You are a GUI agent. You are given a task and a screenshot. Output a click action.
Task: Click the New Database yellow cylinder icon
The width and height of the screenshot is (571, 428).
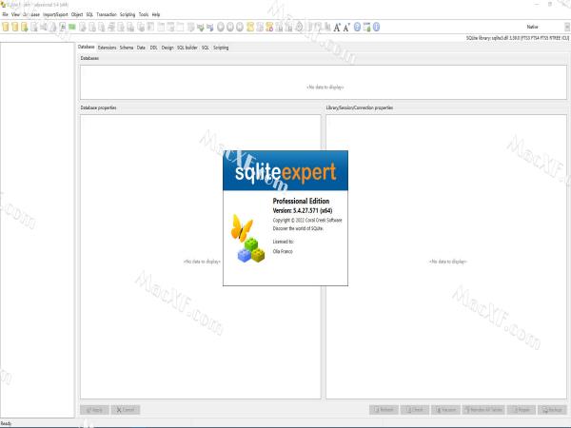click(6, 27)
